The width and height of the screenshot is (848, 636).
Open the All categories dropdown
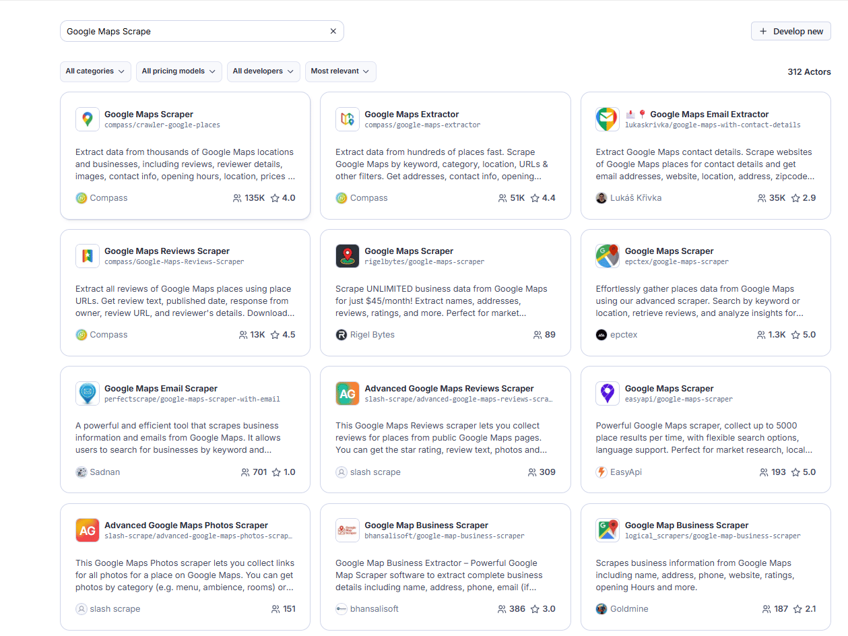tap(96, 71)
